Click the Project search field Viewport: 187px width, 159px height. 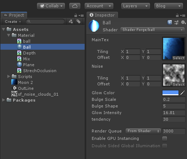pyautogui.click(x=45, y=21)
